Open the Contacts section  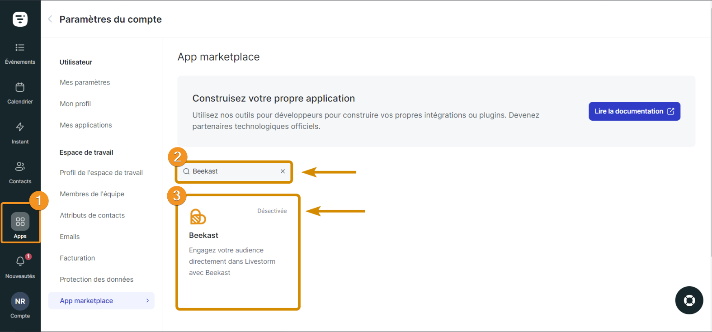coord(20,173)
